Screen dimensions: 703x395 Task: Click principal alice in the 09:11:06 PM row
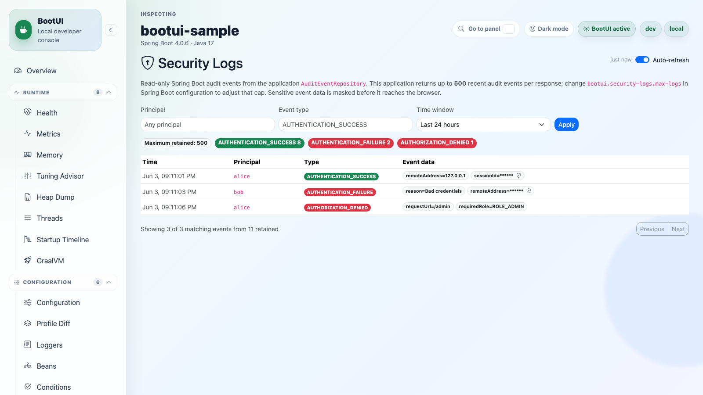tap(242, 208)
